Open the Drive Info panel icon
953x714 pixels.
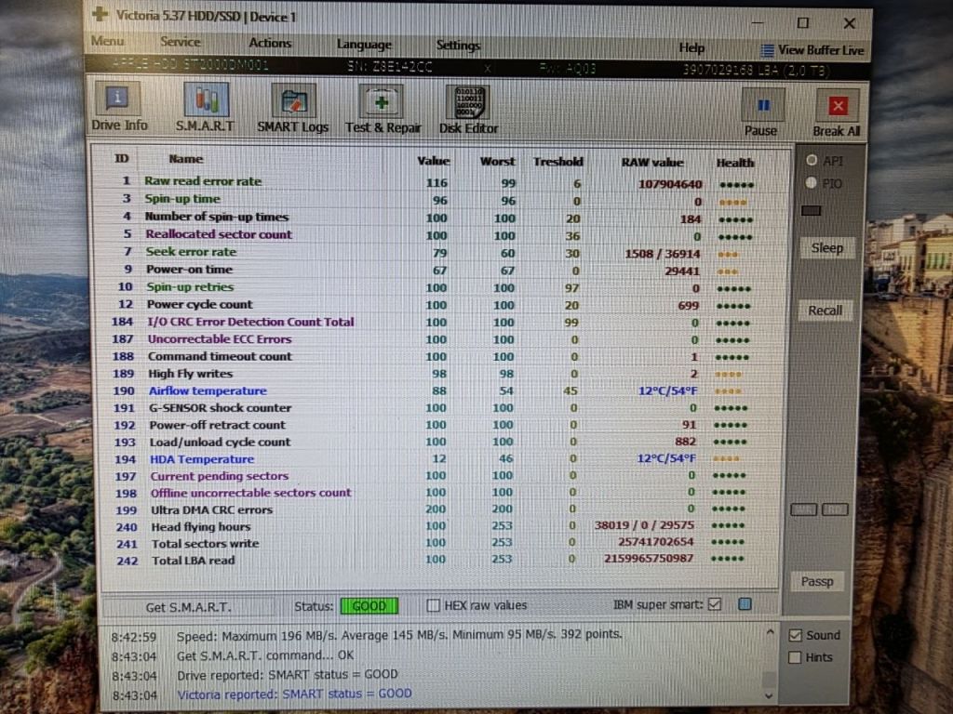[x=118, y=99]
